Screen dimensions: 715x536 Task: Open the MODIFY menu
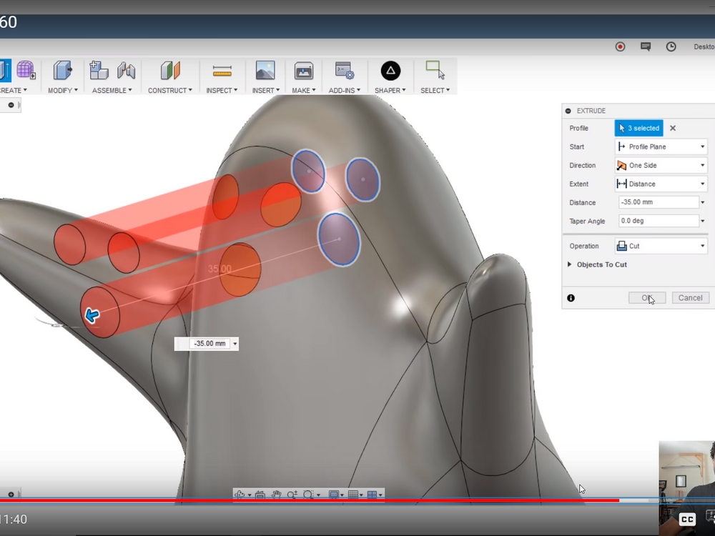[x=62, y=90]
